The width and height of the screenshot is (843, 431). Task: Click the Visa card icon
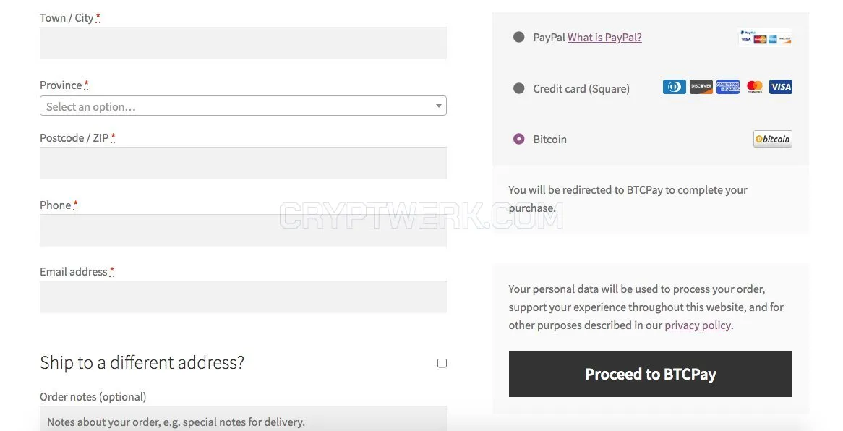pos(781,87)
